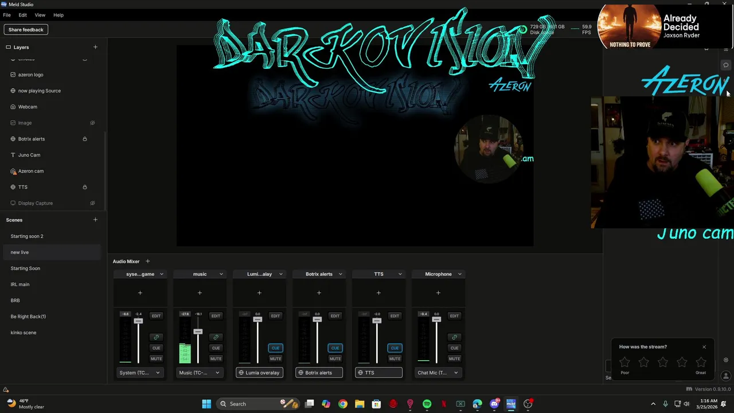This screenshot has width=734, height=413.
Task: Open the Music (TC-... source dropdown
Action: [200, 373]
